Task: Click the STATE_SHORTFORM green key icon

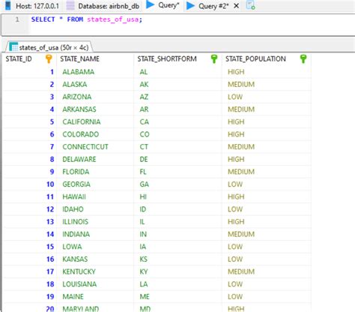Action: tap(214, 59)
